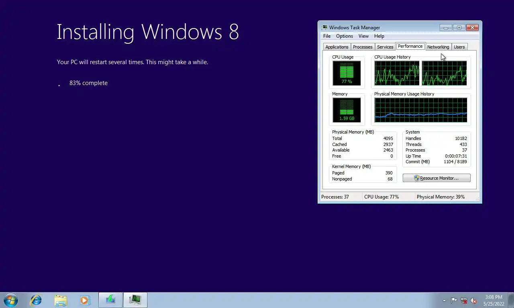The height and width of the screenshot is (308, 514).
Task: Open the Windows Explorer folder icon in the taskbar
Action: 61,300
